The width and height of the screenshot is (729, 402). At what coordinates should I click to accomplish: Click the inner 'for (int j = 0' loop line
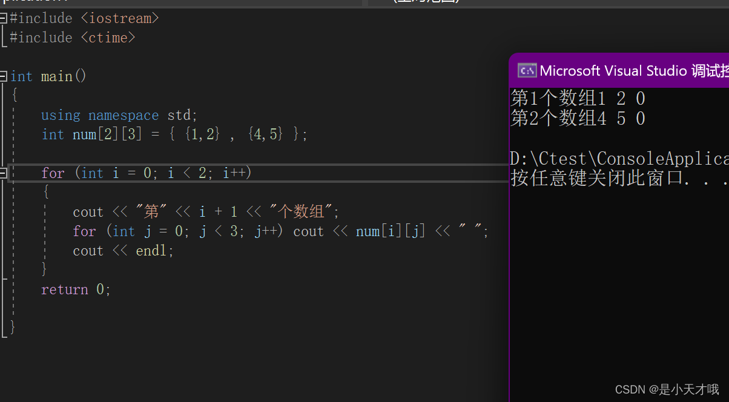tap(280, 231)
